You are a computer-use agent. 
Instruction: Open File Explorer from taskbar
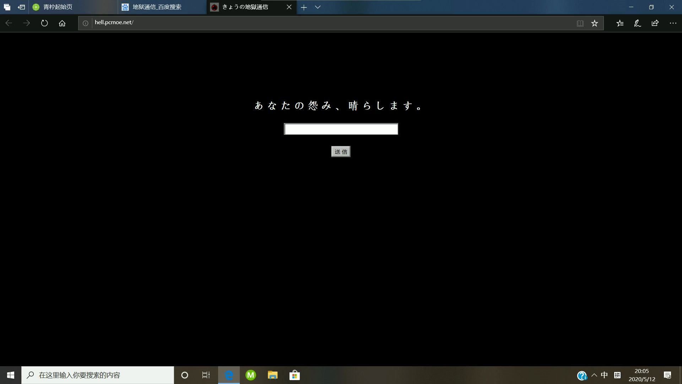click(x=272, y=375)
